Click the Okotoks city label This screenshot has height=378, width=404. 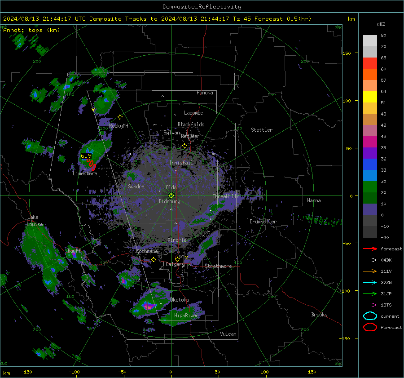pyautogui.click(x=180, y=300)
